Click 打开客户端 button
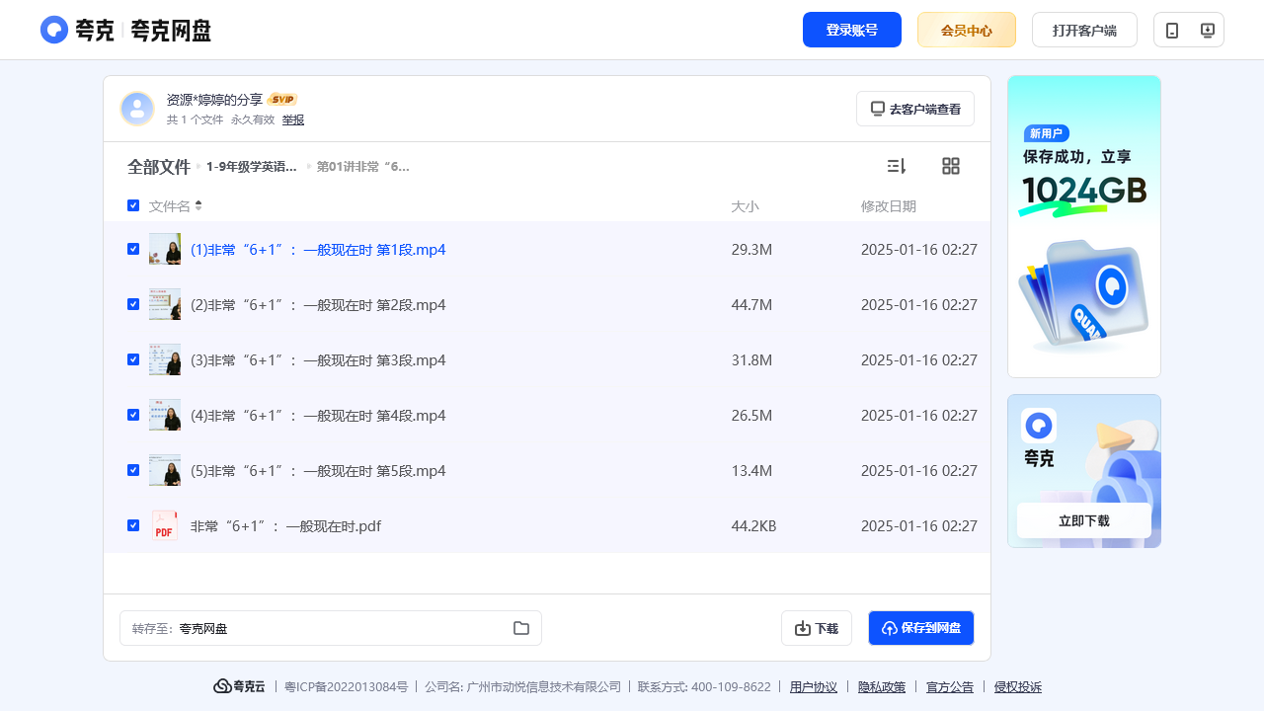 1084,30
